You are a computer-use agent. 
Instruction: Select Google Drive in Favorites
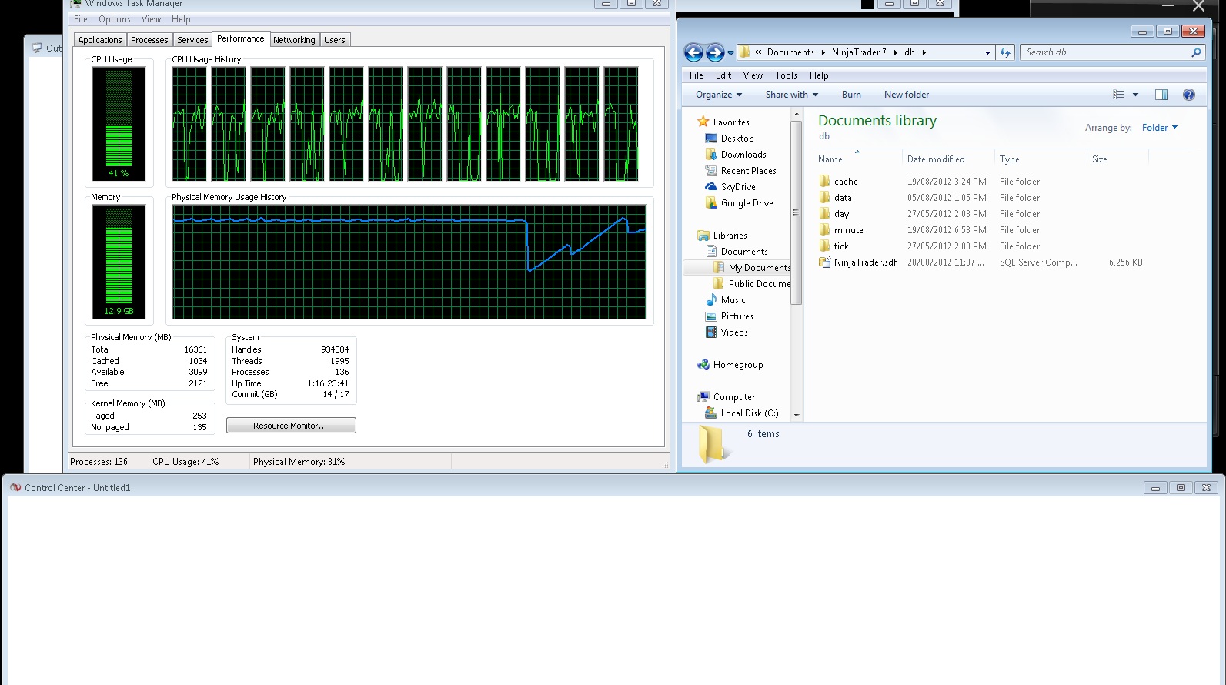[x=747, y=203]
